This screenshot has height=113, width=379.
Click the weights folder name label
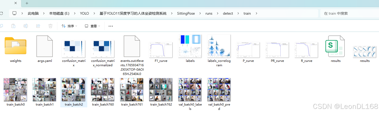(x=15, y=61)
